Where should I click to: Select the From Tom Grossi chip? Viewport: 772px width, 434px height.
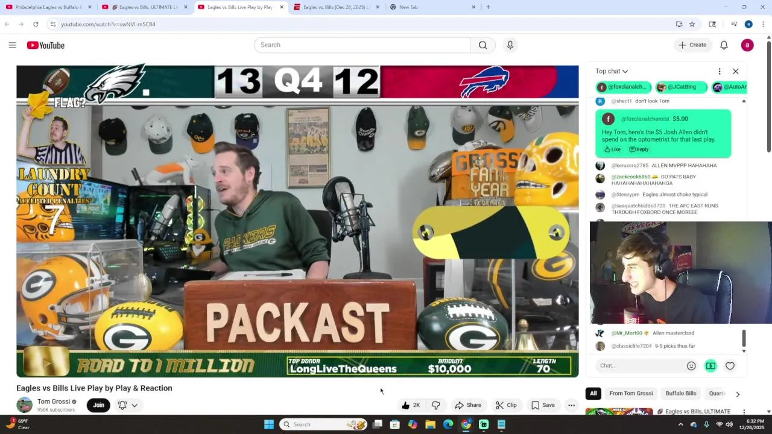(631, 394)
